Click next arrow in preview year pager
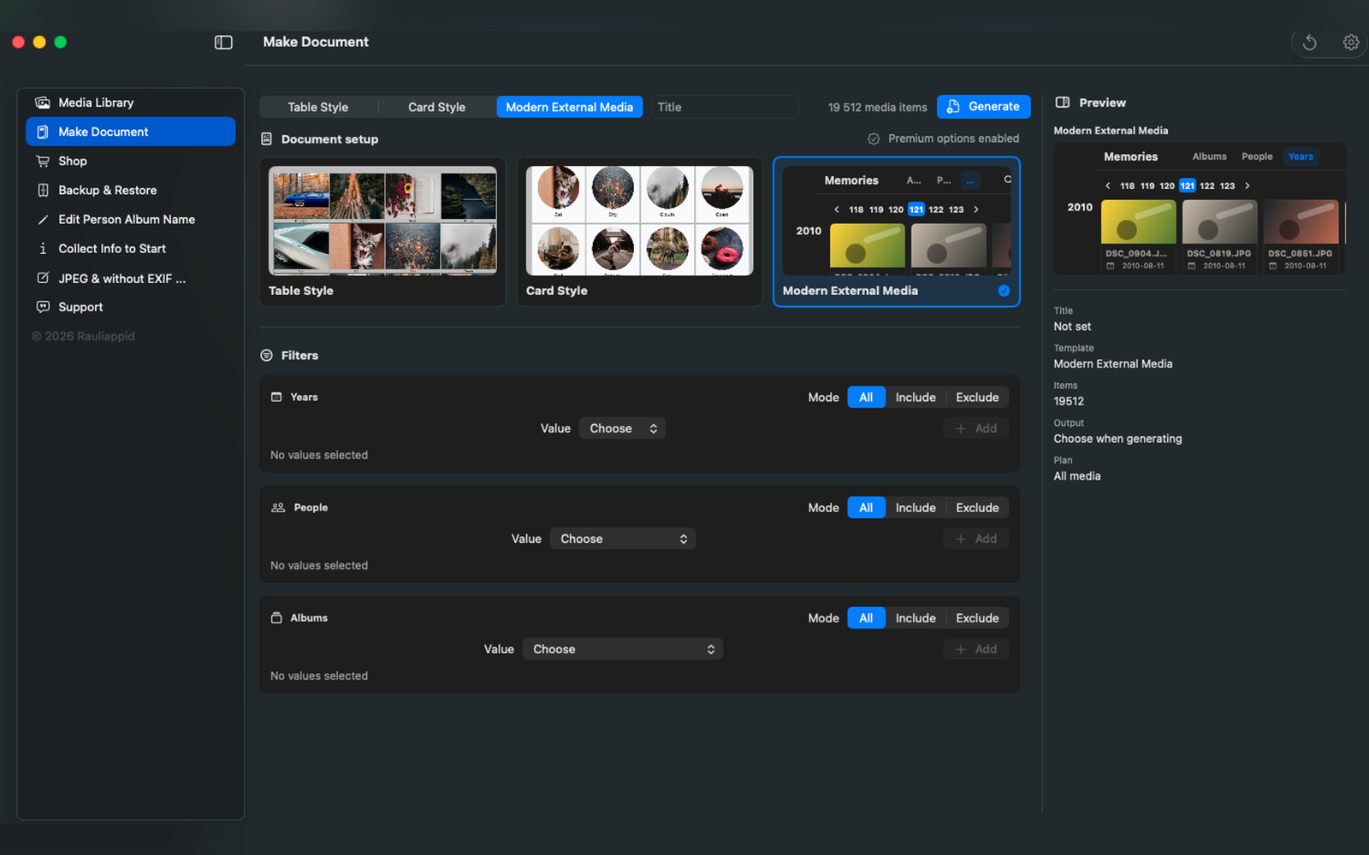The image size is (1369, 855). (x=1248, y=186)
